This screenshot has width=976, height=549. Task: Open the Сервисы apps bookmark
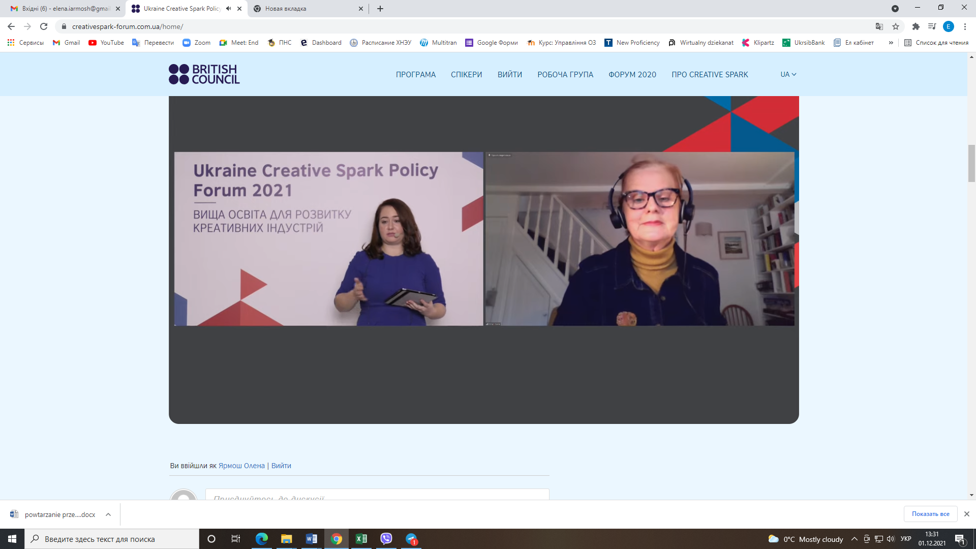25,43
